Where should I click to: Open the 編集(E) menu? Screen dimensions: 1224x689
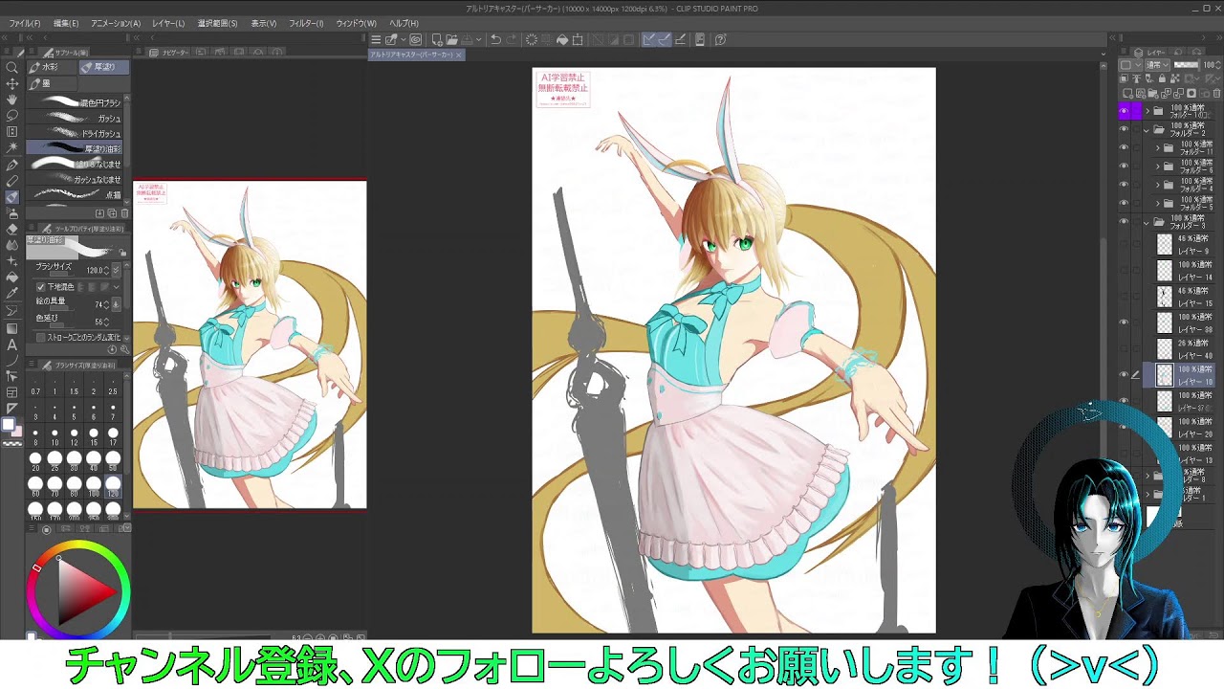point(66,23)
